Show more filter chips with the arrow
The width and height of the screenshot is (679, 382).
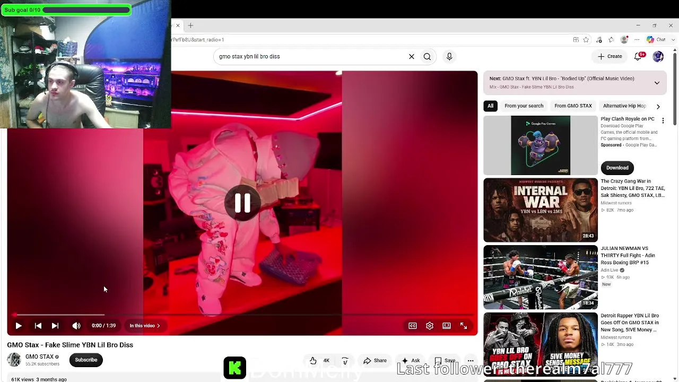(x=658, y=106)
